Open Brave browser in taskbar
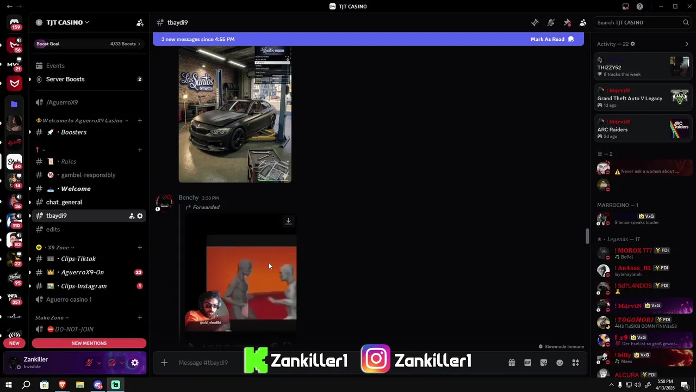Viewport: 696px width, 392px height. coord(62,385)
